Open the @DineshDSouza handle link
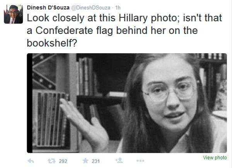 pos(91,8)
